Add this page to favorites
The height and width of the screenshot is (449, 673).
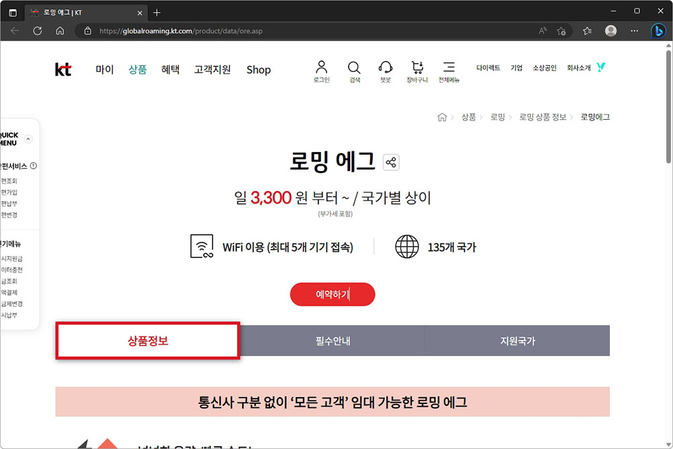561,31
